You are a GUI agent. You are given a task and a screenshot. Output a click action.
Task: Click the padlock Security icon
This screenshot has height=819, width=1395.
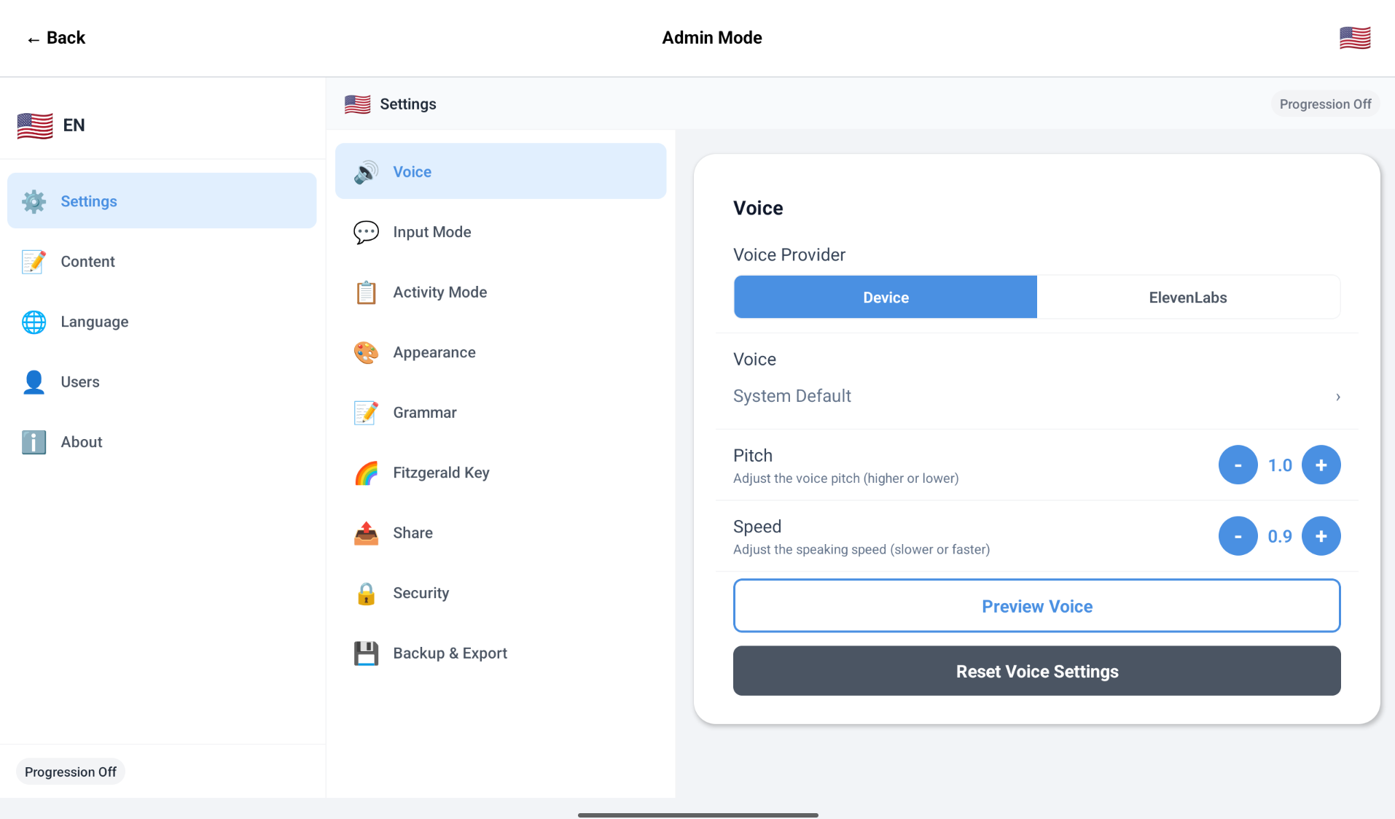tap(366, 593)
